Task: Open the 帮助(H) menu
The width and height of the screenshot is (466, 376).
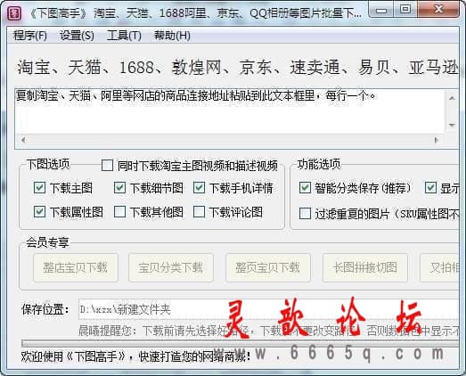Action: click(172, 36)
